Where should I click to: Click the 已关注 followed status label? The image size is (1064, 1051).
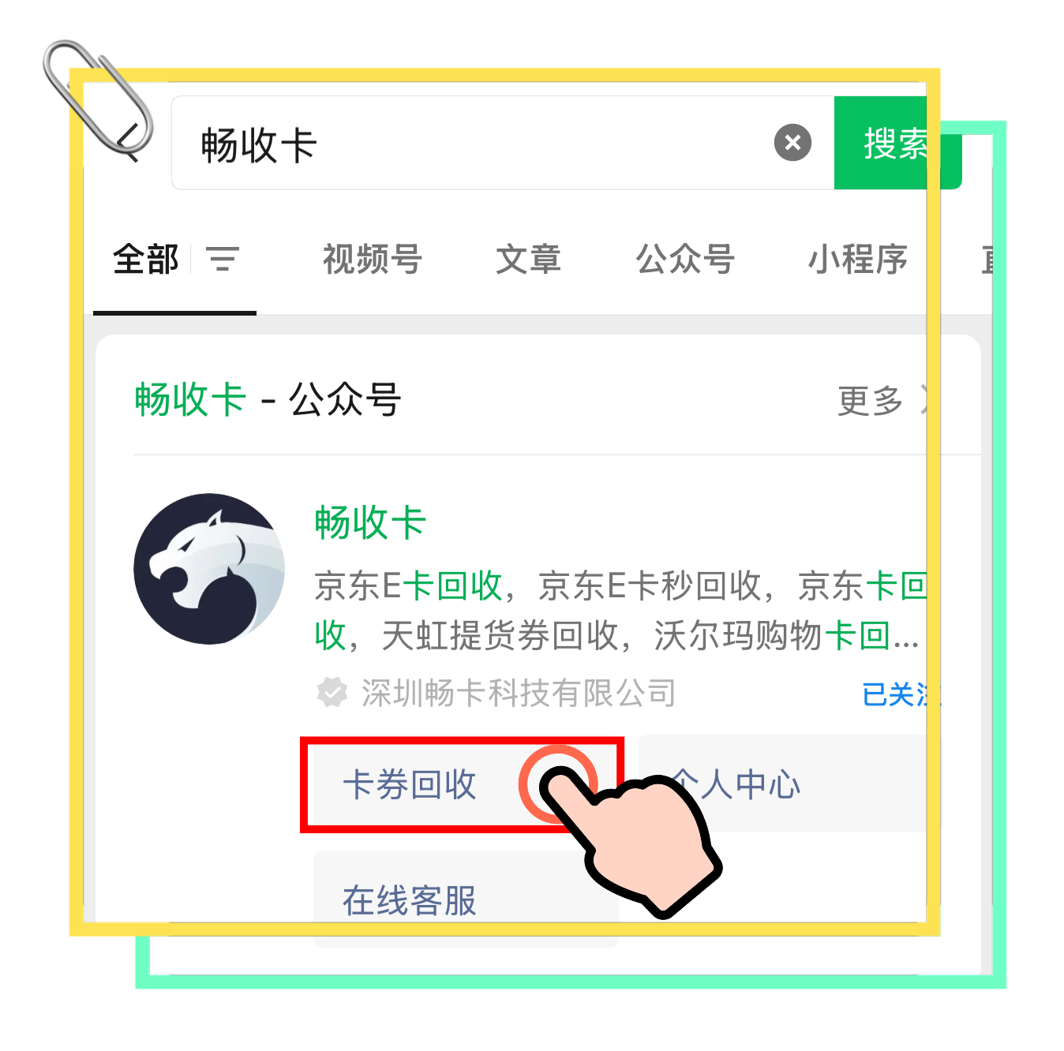(901, 694)
